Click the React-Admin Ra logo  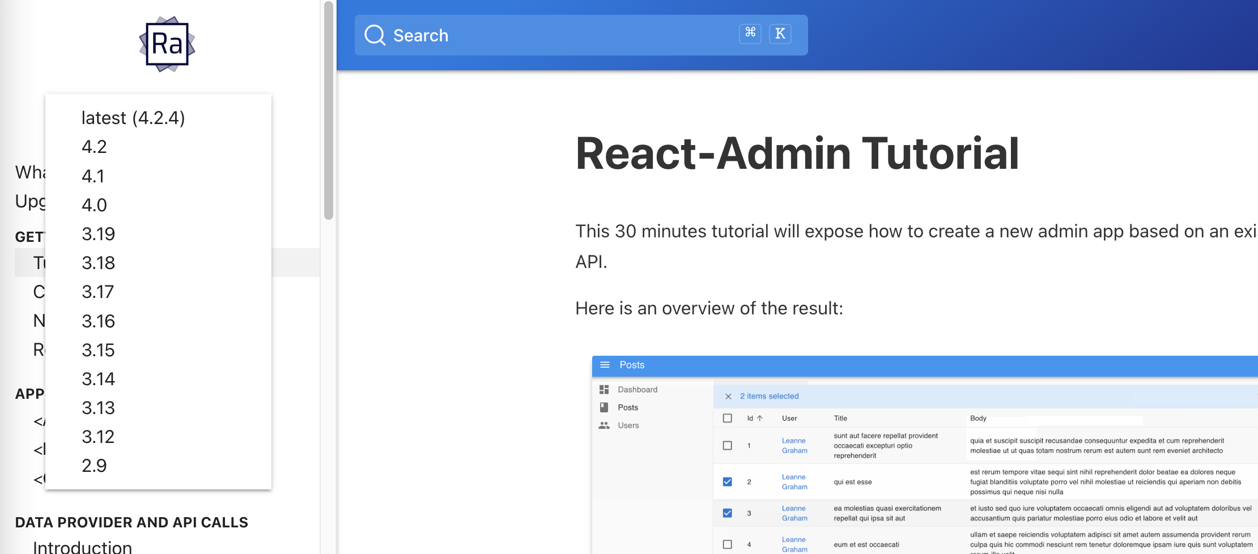pyautogui.click(x=167, y=44)
